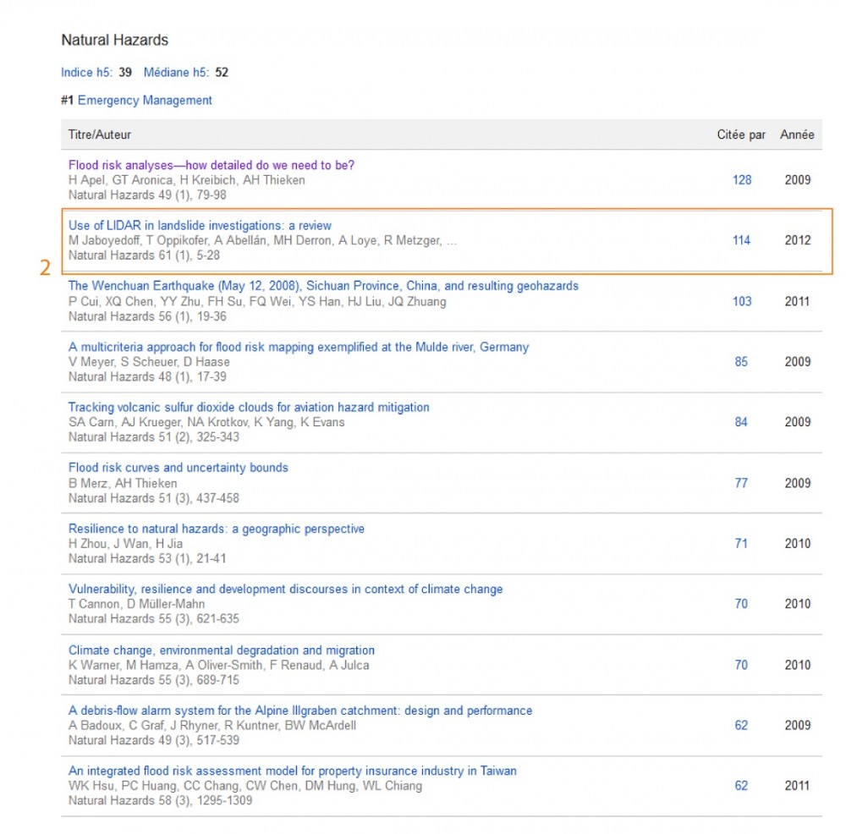
Task: Open the Wenchuan Earthquake article link
Action: tap(323, 286)
